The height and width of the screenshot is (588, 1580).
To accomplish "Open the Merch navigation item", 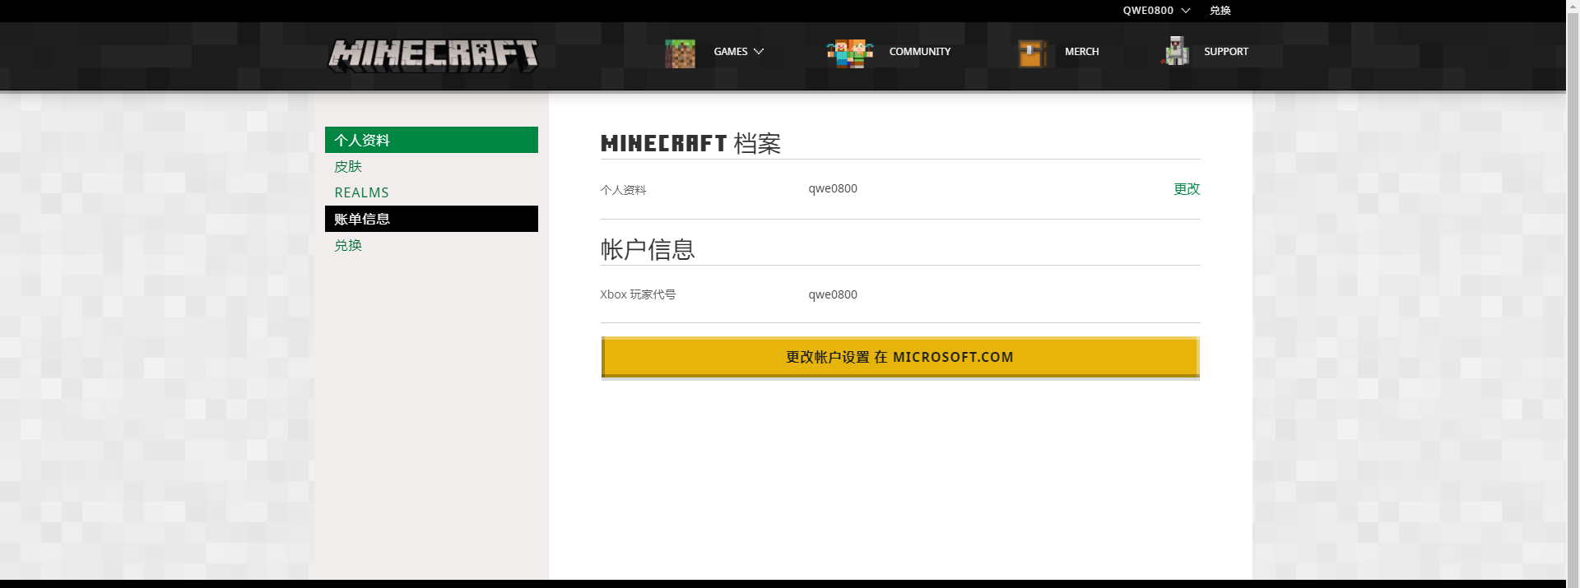I will coord(1081,52).
